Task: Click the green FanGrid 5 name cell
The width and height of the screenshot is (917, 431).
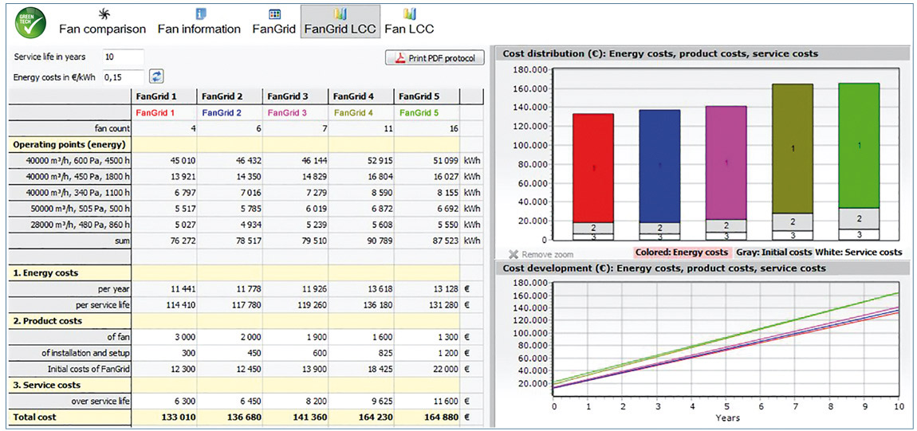Action: tap(427, 112)
